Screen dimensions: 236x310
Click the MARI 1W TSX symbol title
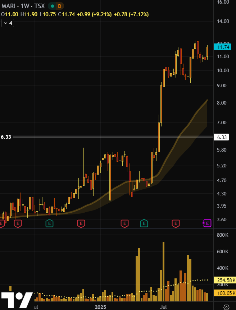click(23, 6)
